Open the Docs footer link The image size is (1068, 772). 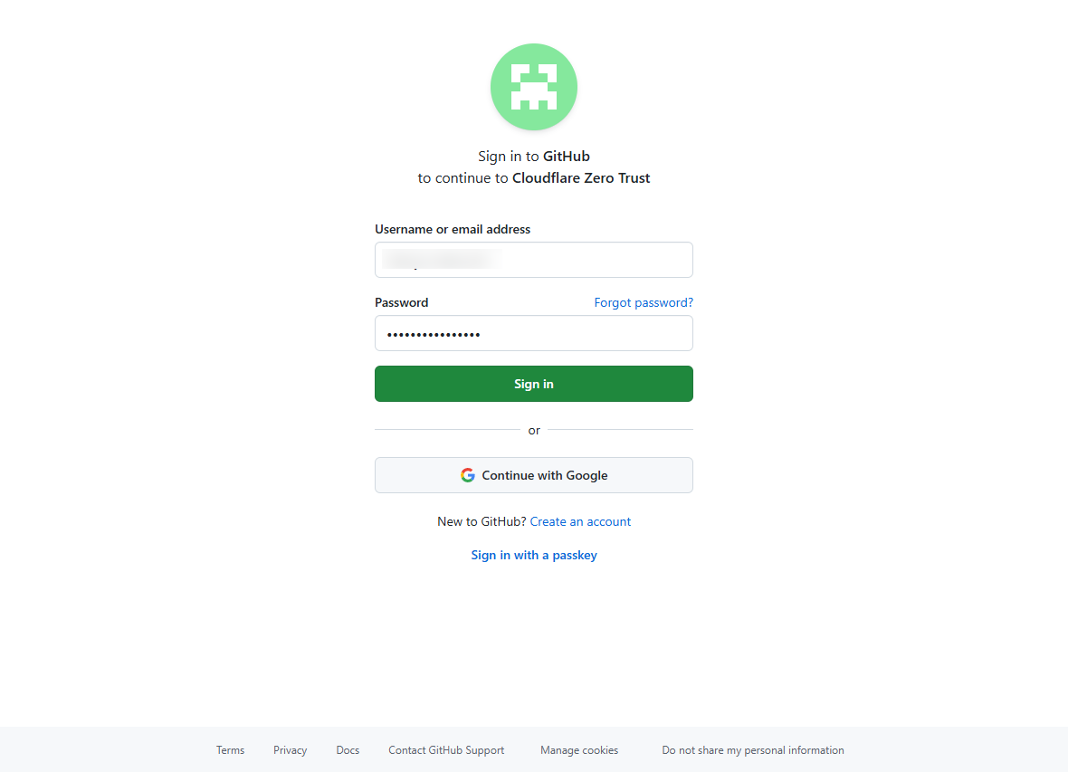tap(348, 750)
